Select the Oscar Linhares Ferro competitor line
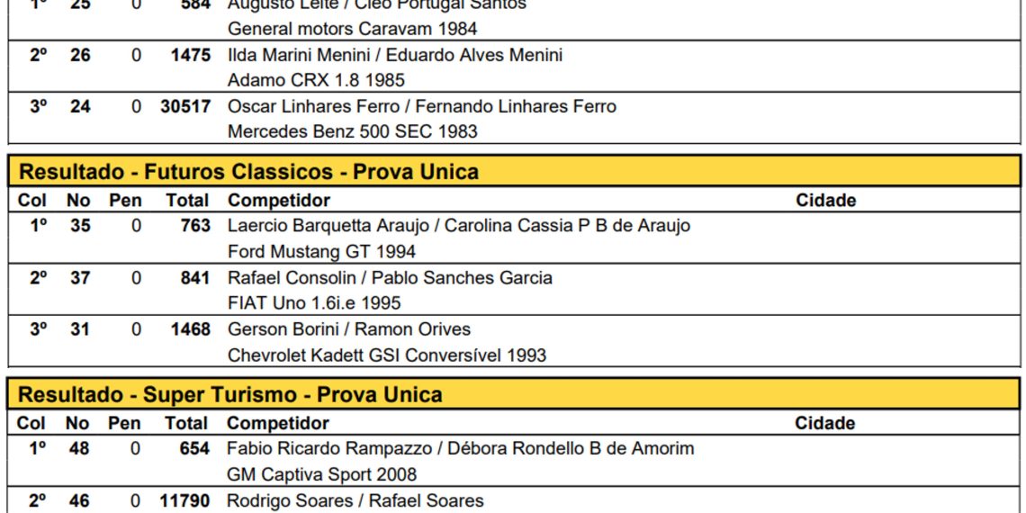The image size is (1026, 513). (x=421, y=106)
